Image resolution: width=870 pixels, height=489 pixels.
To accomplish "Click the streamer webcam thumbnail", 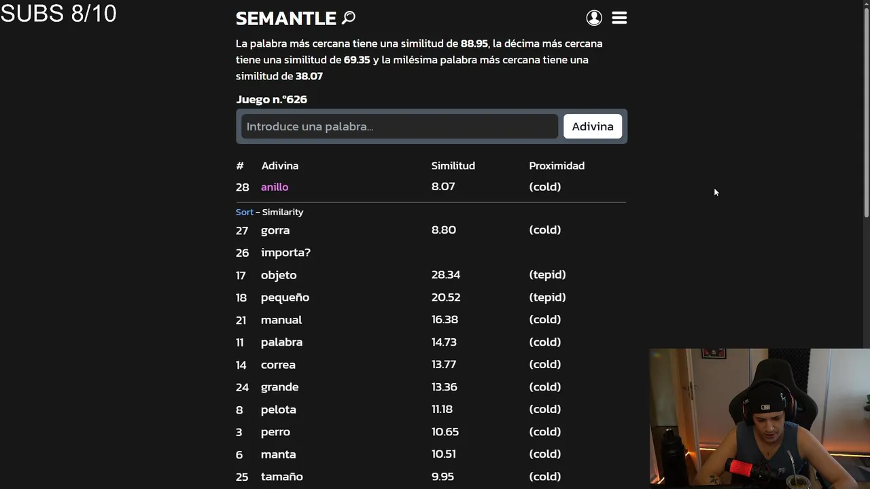I will [x=759, y=418].
